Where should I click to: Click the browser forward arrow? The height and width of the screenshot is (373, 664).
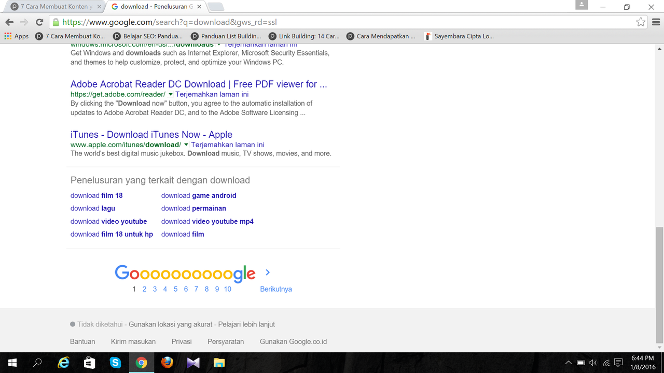coord(24,22)
